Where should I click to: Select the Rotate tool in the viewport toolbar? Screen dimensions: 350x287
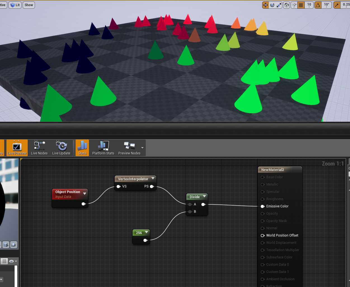(x=272, y=5)
